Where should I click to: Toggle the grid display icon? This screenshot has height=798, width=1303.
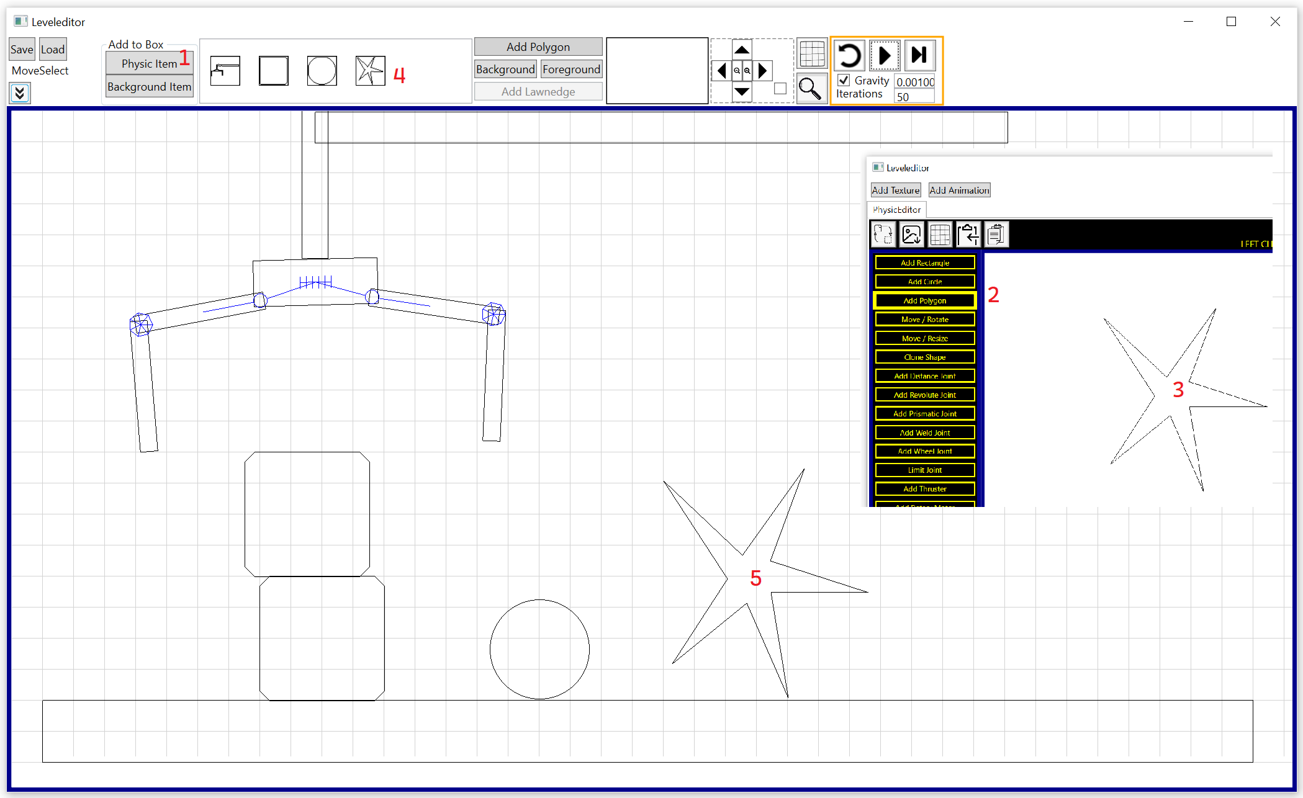coord(811,55)
